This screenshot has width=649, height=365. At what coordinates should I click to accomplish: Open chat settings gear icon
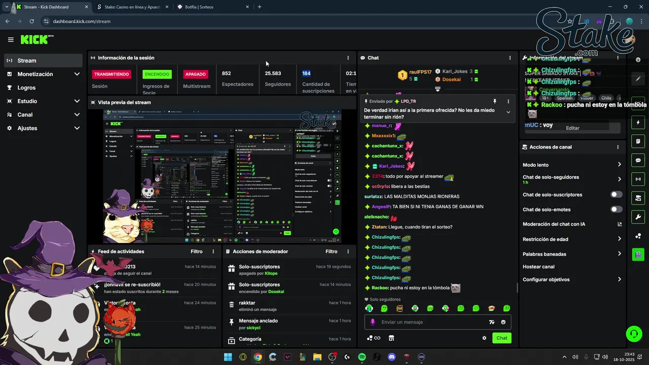tap(484, 338)
